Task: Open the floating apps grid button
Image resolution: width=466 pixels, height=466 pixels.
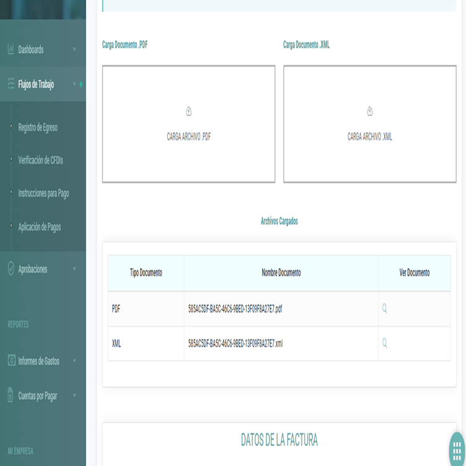Action: [x=457, y=449]
